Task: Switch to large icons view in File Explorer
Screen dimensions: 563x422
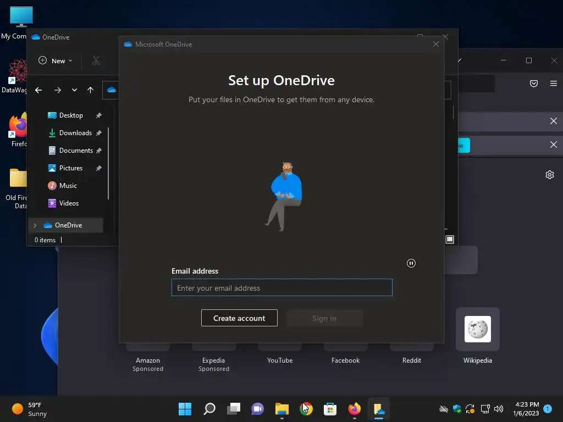Action: tap(450, 240)
